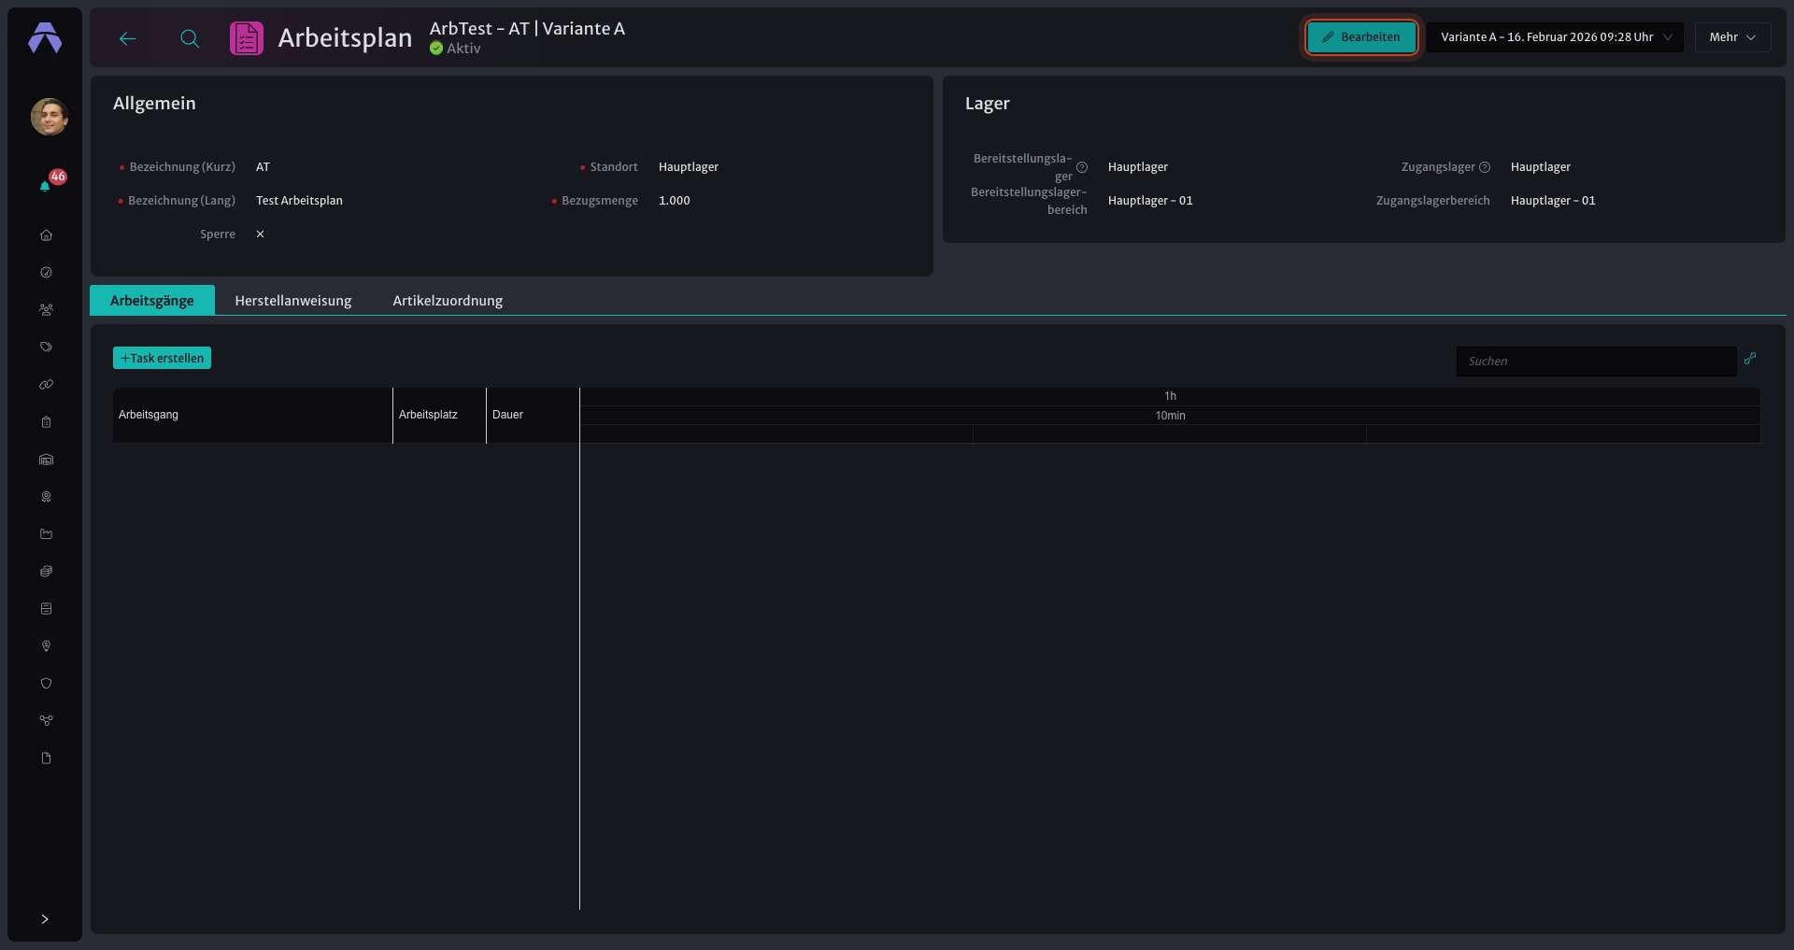The width and height of the screenshot is (1794, 950).
Task: Open the dashboard gauge icon in sidebar
Action: (x=46, y=273)
